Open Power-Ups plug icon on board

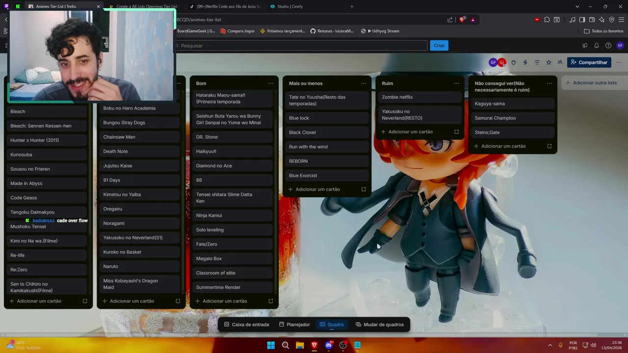point(514,62)
